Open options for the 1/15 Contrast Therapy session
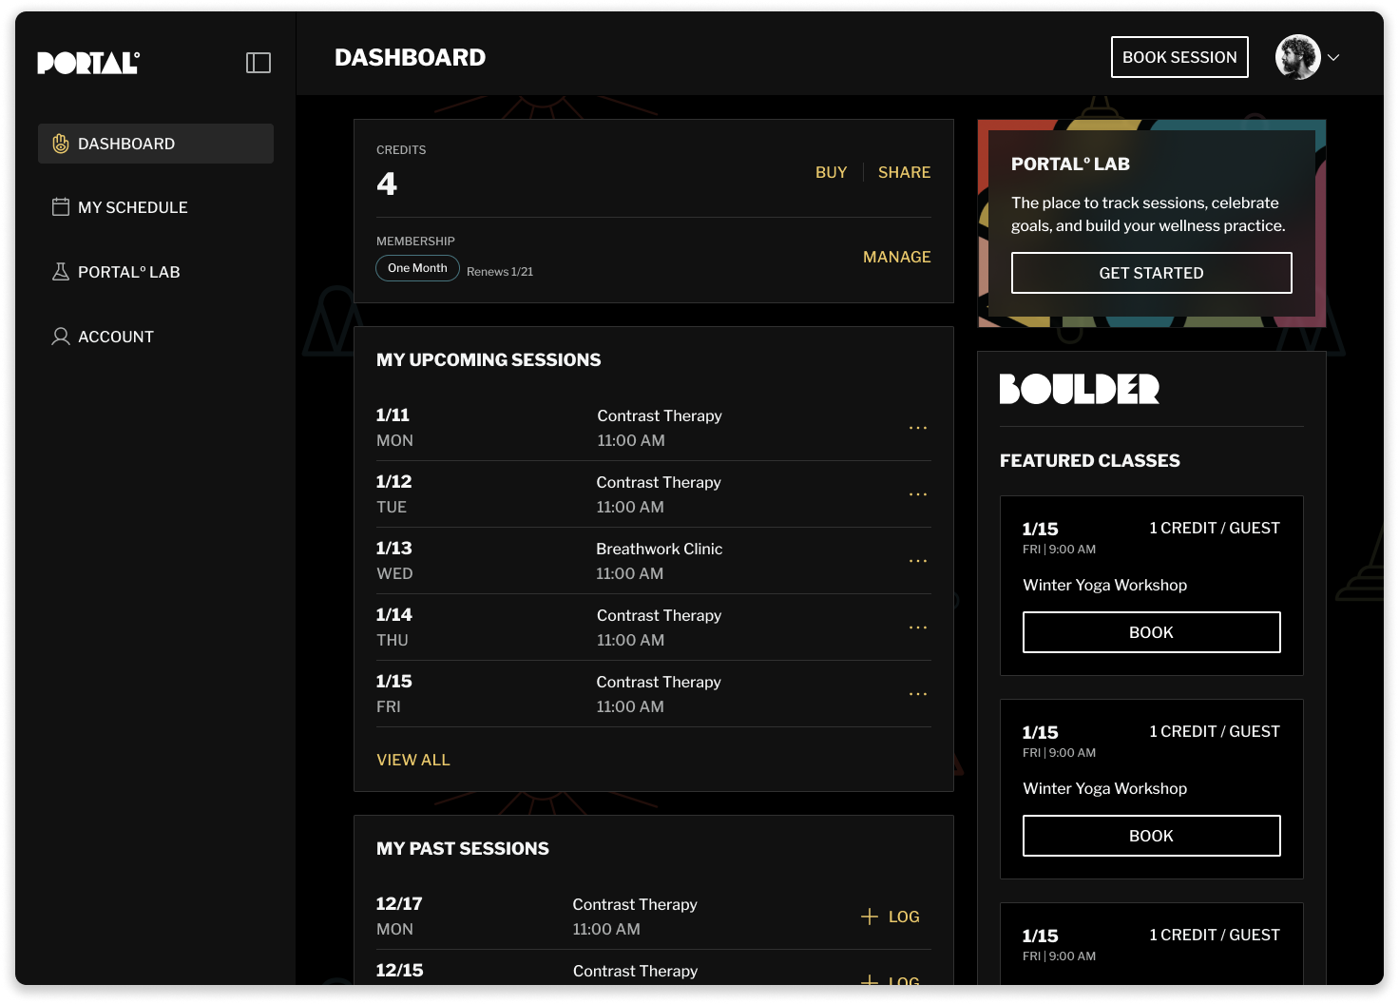 coord(917,693)
